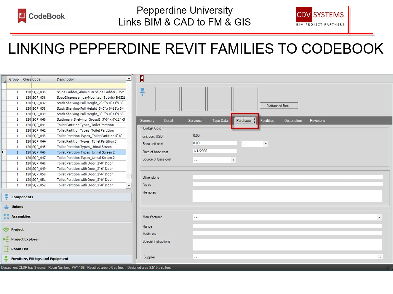Sort by the Class column header
393x294 pixels.
(25, 79)
